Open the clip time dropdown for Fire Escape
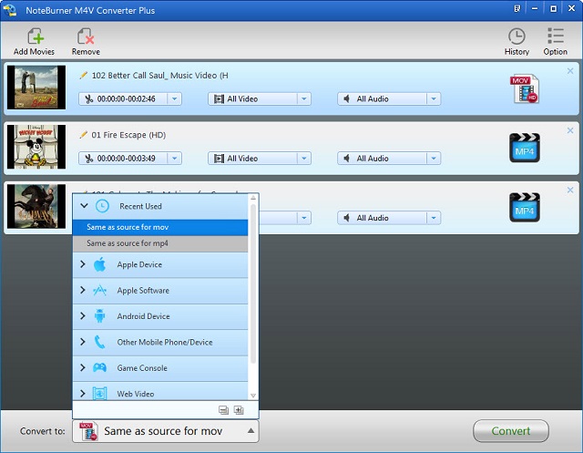This screenshot has width=583, height=453. click(x=174, y=159)
